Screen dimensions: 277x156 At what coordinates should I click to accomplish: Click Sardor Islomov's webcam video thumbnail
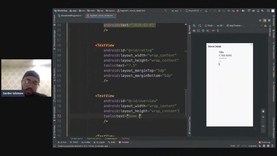tap(26, 78)
